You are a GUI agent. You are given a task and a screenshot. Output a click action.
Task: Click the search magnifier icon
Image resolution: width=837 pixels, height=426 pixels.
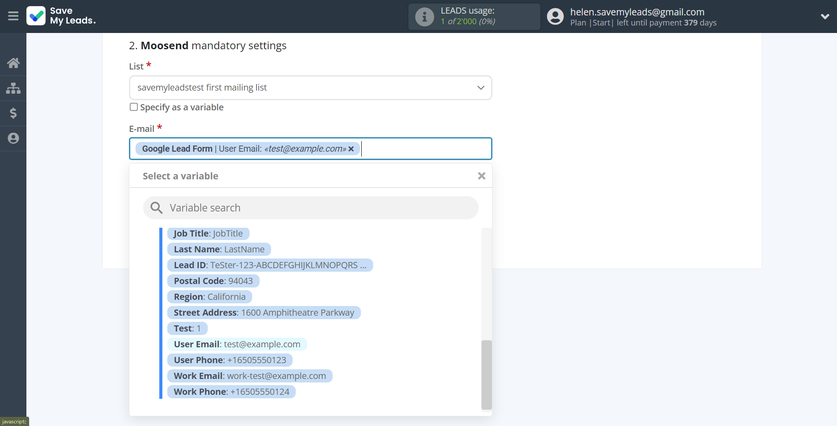156,208
